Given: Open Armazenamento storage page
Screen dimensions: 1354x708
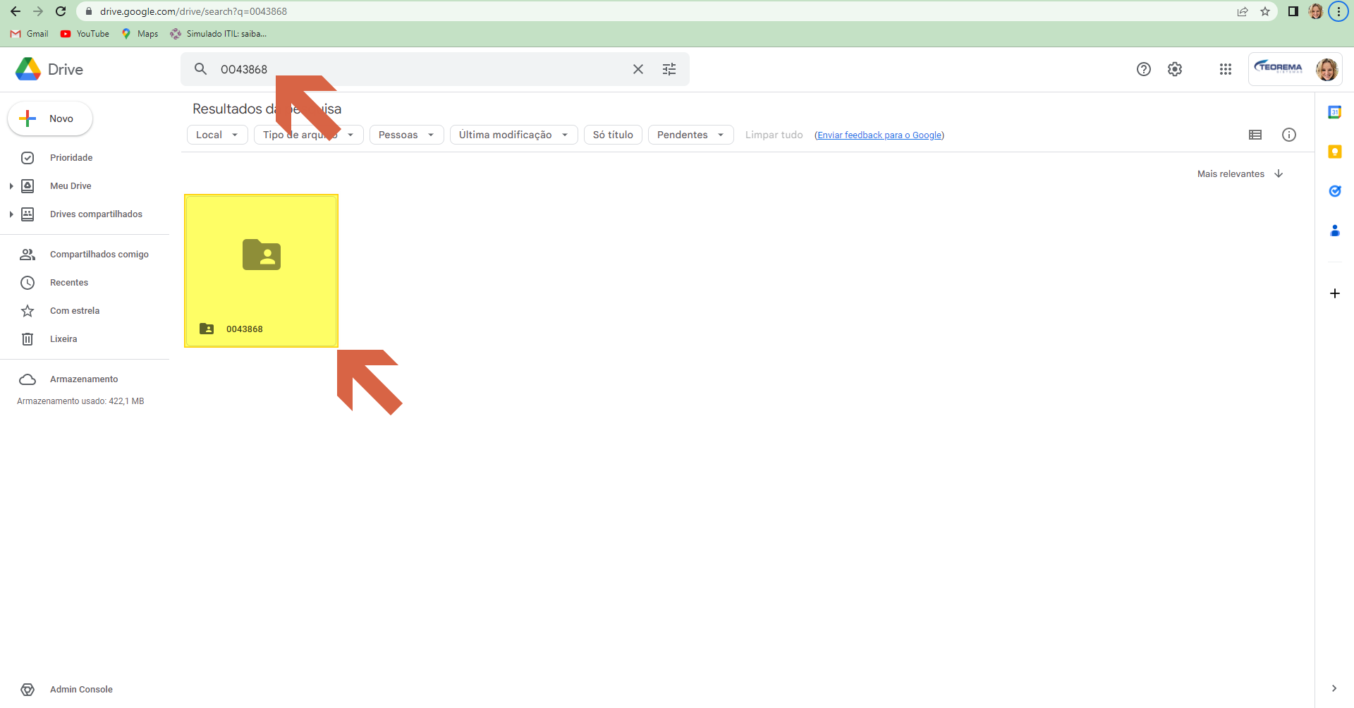Looking at the screenshot, I should (84, 379).
